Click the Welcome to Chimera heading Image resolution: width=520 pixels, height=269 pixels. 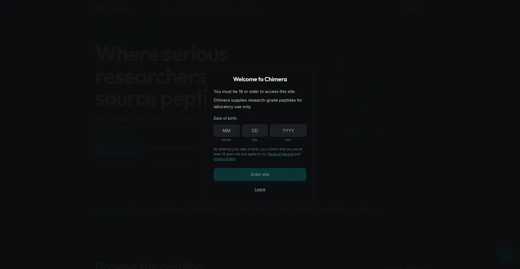point(260,79)
